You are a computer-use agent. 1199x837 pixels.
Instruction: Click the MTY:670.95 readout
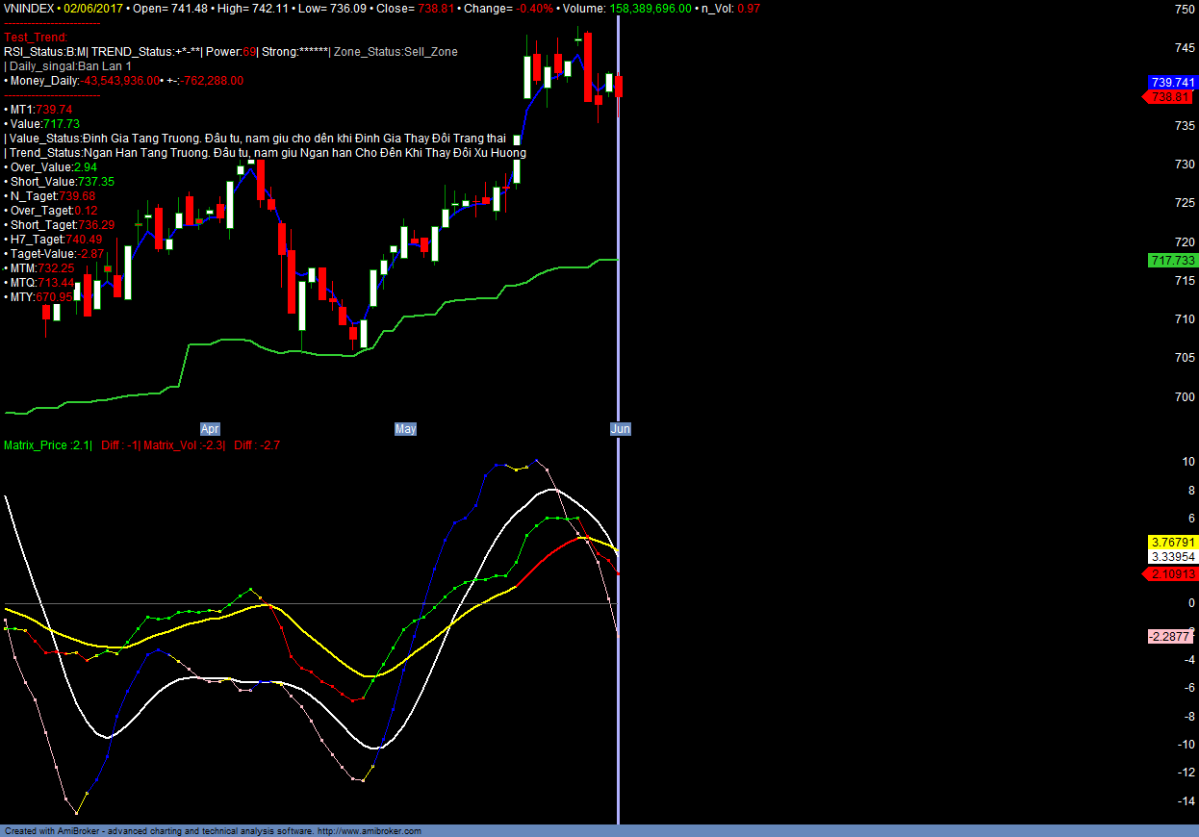click(x=39, y=297)
